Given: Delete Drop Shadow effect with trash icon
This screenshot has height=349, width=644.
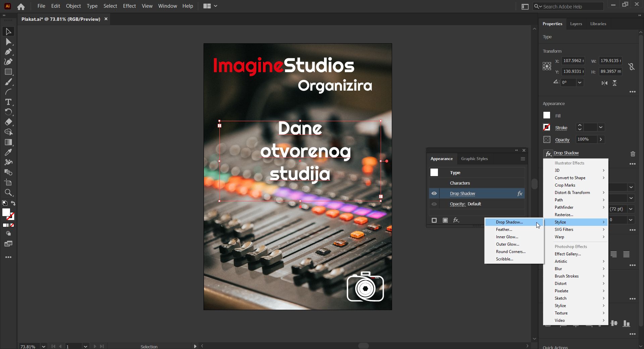Looking at the screenshot, I should (633, 154).
